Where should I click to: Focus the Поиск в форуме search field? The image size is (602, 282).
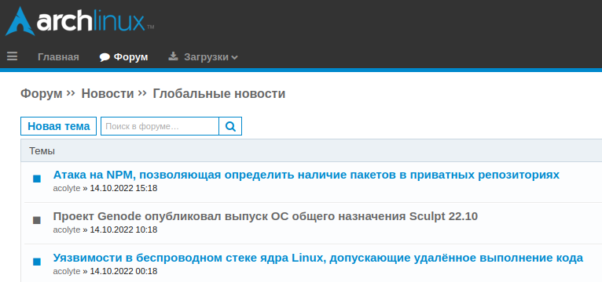(160, 126)
